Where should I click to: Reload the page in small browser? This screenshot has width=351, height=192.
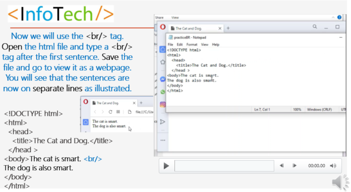tap(110, 112)
